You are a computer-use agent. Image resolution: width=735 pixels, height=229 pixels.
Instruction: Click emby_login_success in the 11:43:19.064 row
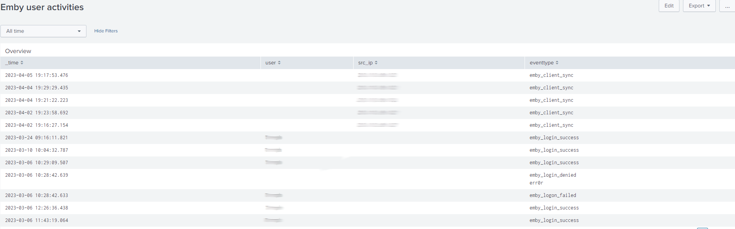click(x=554, y=220)
